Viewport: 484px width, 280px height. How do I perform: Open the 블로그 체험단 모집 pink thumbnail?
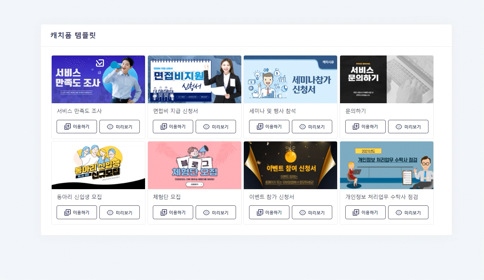(195, 165)
